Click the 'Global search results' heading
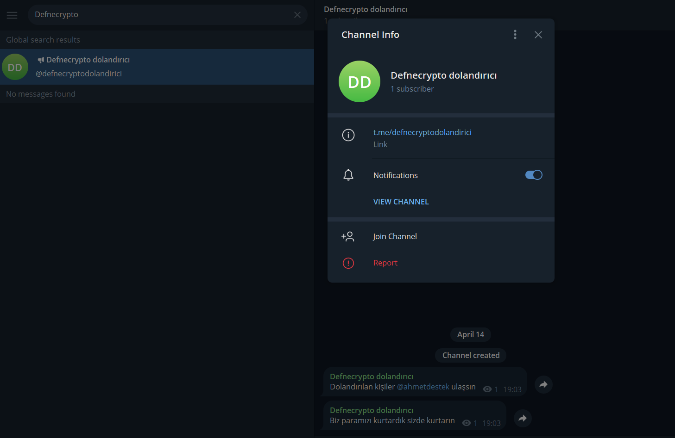Viewport: 675px width, 438px height. (x=43, y=40)
